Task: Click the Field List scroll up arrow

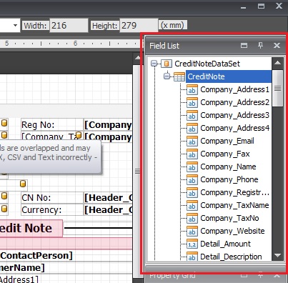Action: coord(277,63)
